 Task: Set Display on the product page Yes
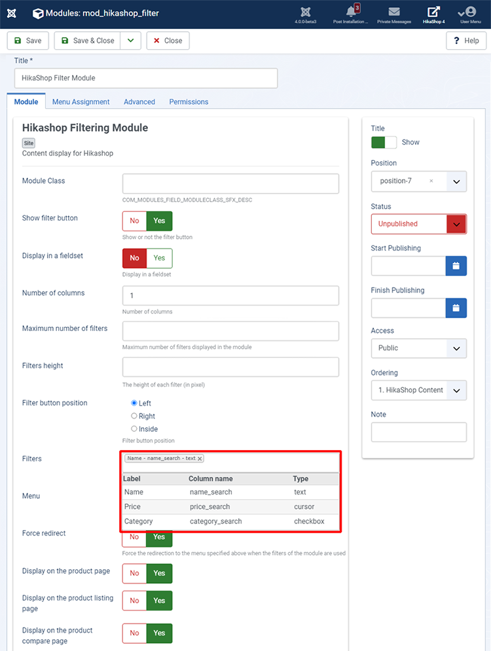(x=160, y=573)
